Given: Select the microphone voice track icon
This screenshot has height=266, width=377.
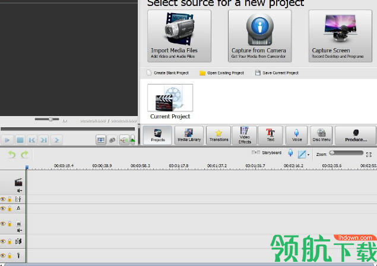Looking at the screenshot, I should (18, 256).
